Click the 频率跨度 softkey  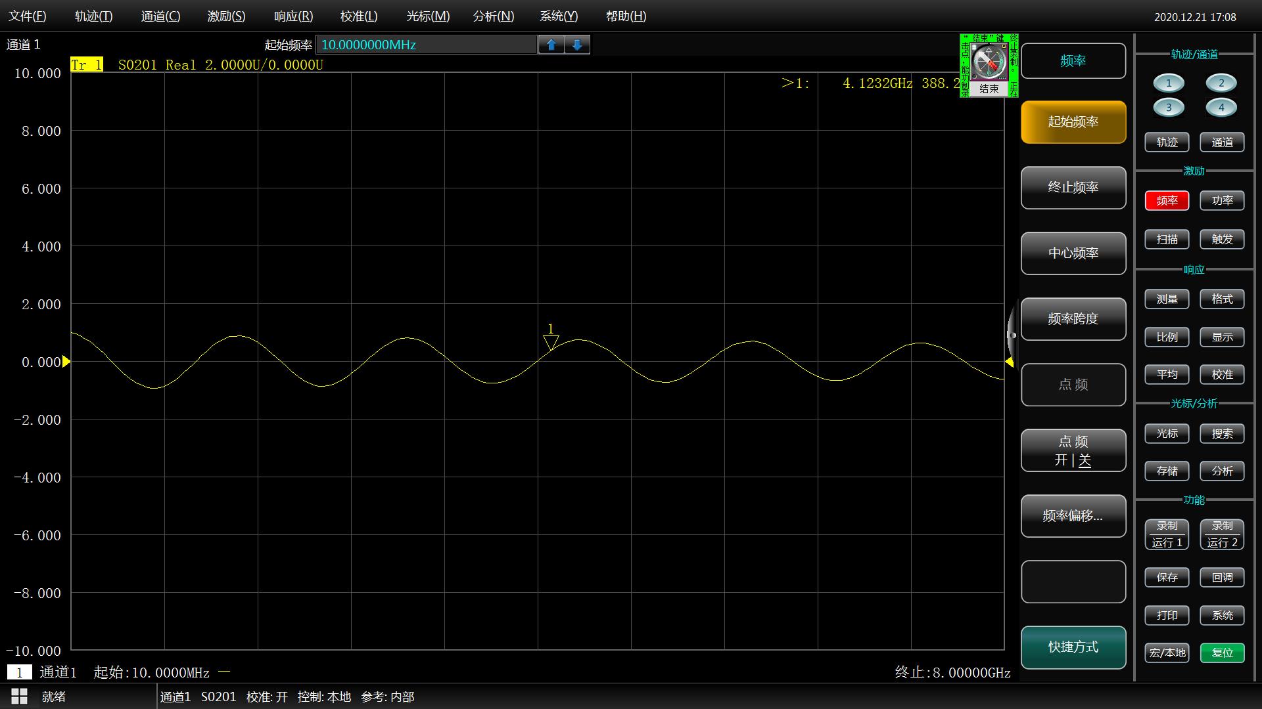tap(1073, 319)
